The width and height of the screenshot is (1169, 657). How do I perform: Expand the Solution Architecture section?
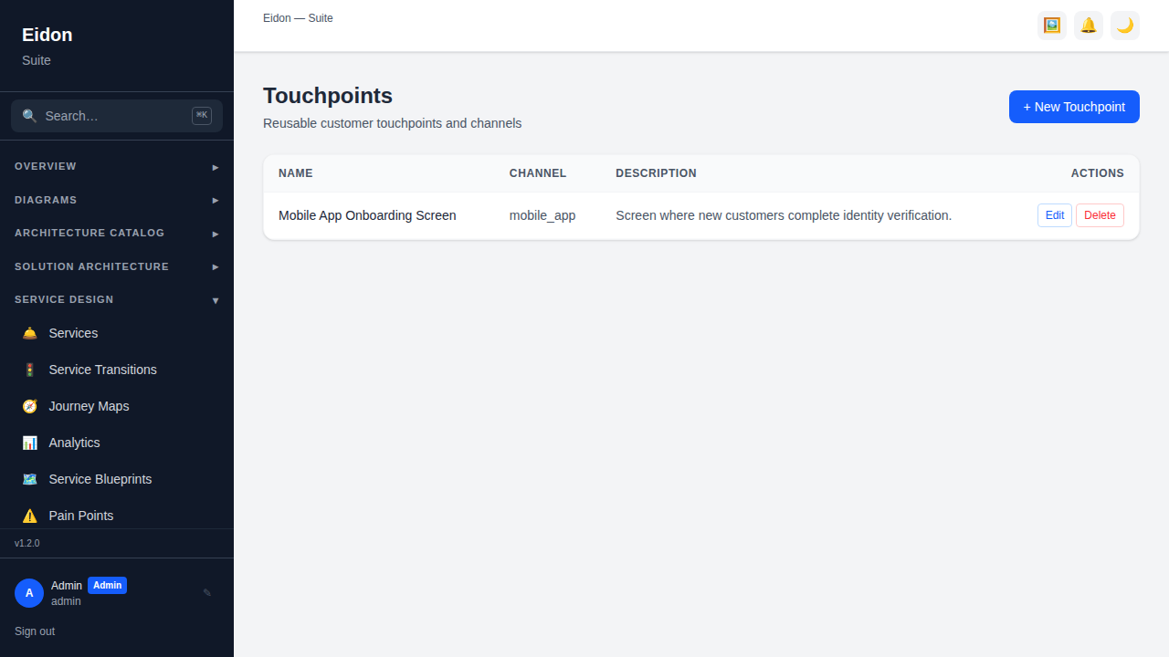click(x=117, y=266)
